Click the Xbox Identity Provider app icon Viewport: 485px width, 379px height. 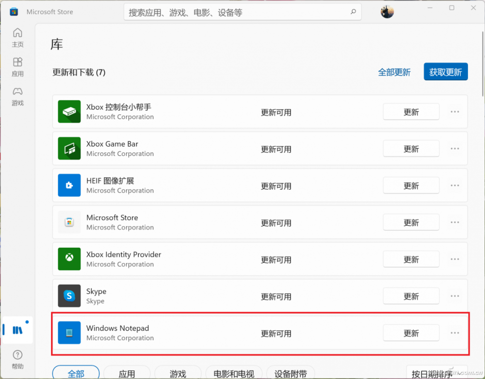point(69,259)
